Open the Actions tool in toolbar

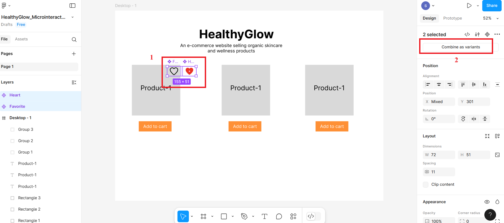pyautogui.click(x=293, y=216)
